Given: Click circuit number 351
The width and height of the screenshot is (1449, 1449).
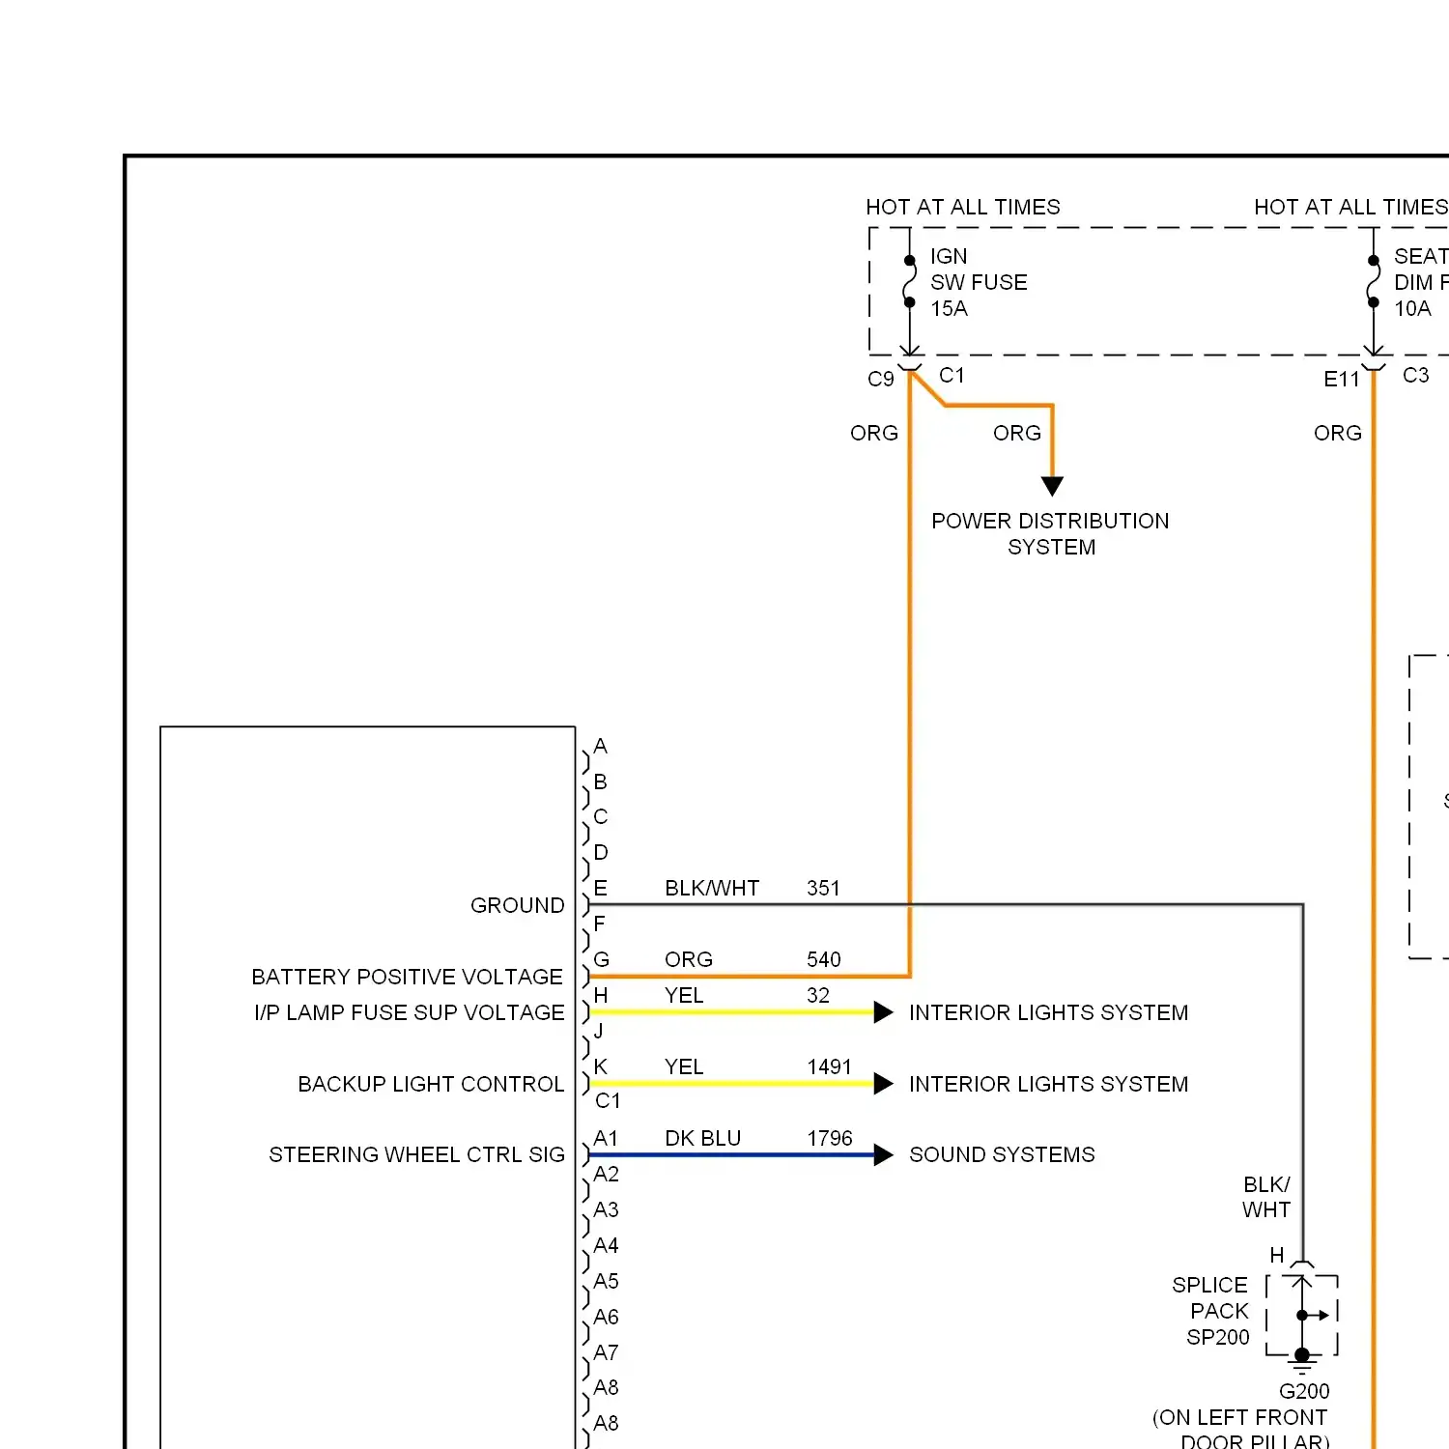Looking at the screenshot, I should pos(823,888).
